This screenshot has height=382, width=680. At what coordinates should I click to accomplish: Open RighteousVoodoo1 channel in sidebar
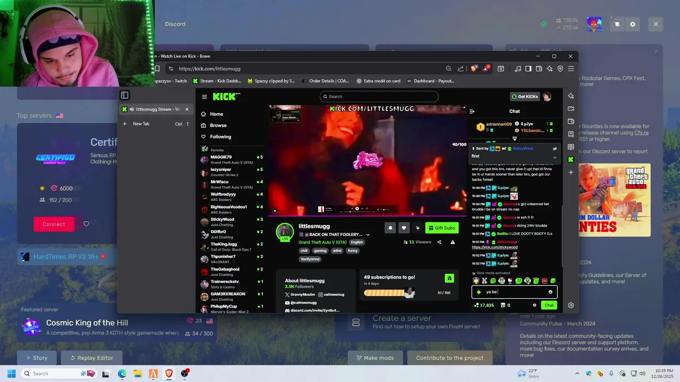point(232,209)
